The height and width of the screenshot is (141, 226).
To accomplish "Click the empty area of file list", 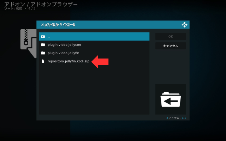I will tap(94, 92).
